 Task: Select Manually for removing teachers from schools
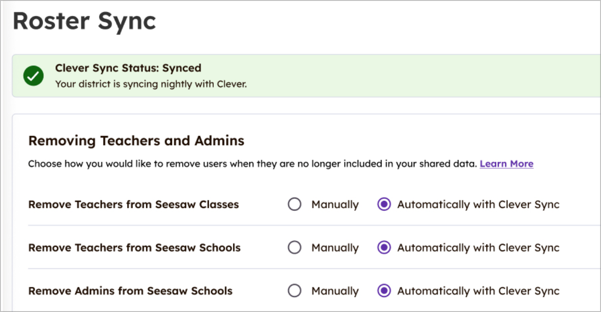pos(295,248)
